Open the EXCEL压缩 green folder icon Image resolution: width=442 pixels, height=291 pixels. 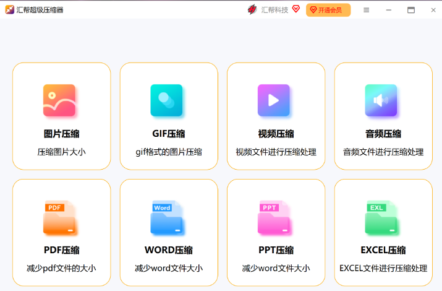[381, 217]
